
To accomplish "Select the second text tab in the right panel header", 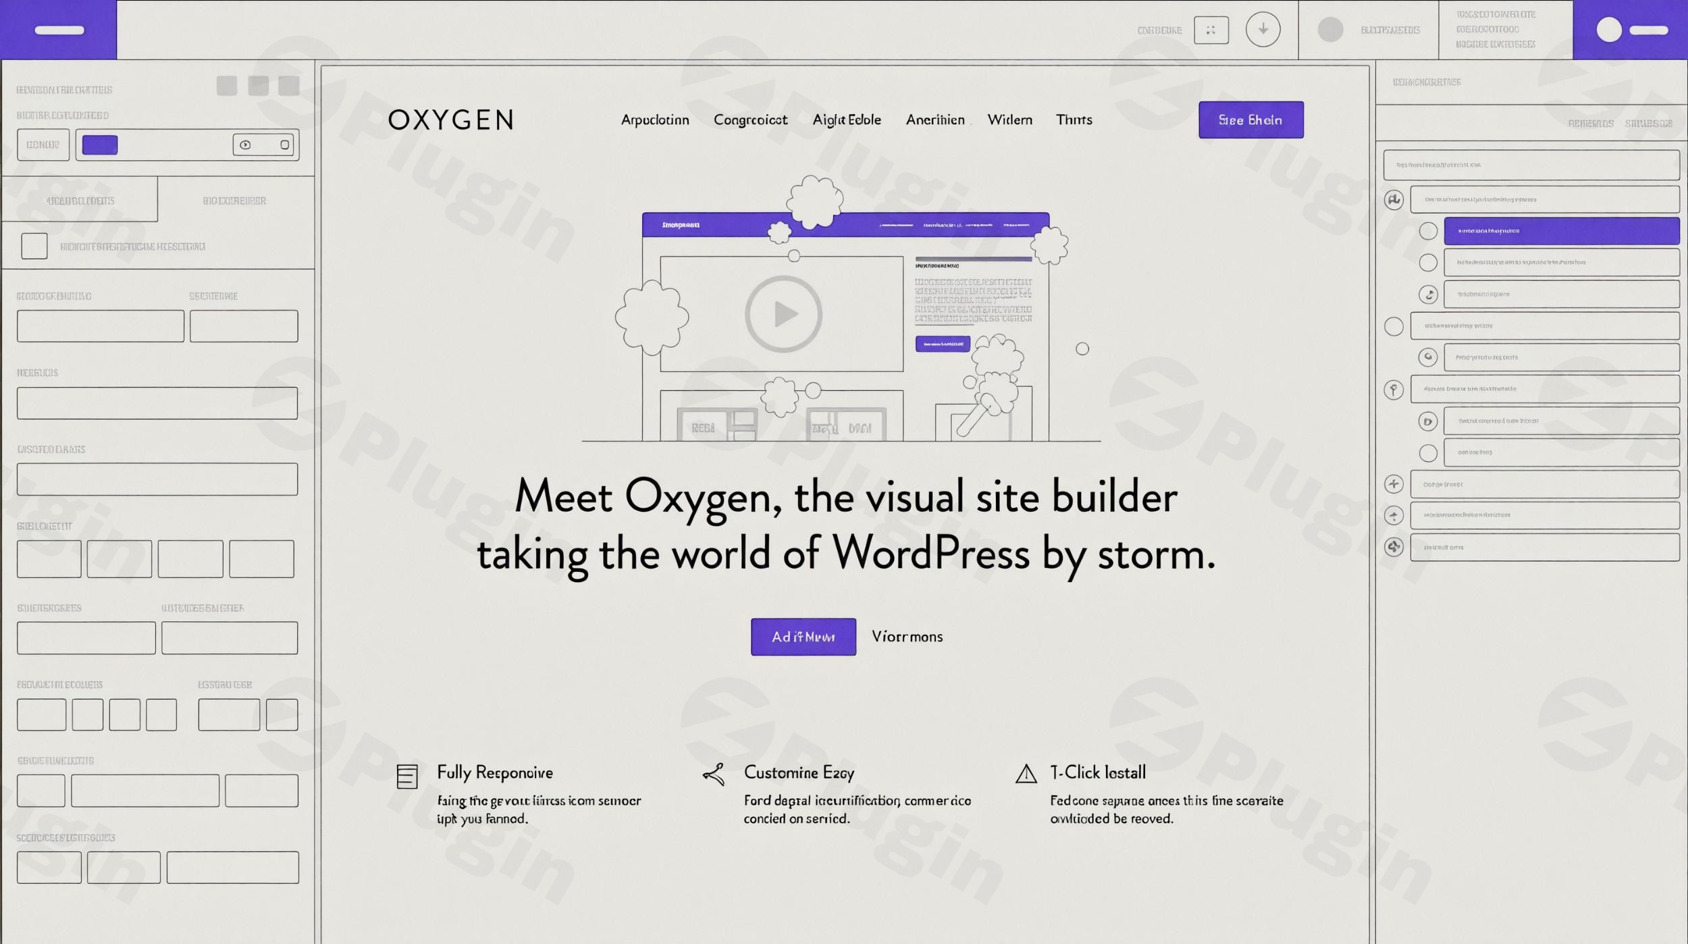I will click(1648, 124).
